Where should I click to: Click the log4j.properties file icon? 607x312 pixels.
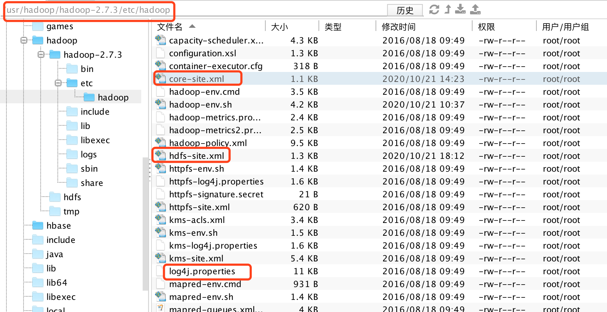(160, 271)
